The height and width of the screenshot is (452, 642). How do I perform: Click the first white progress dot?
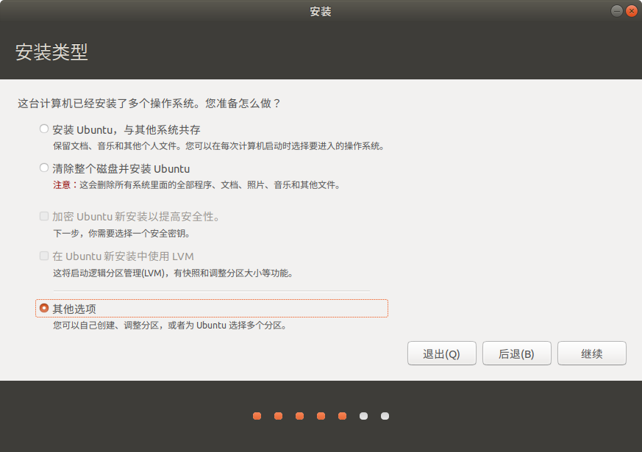coord(363,416)
